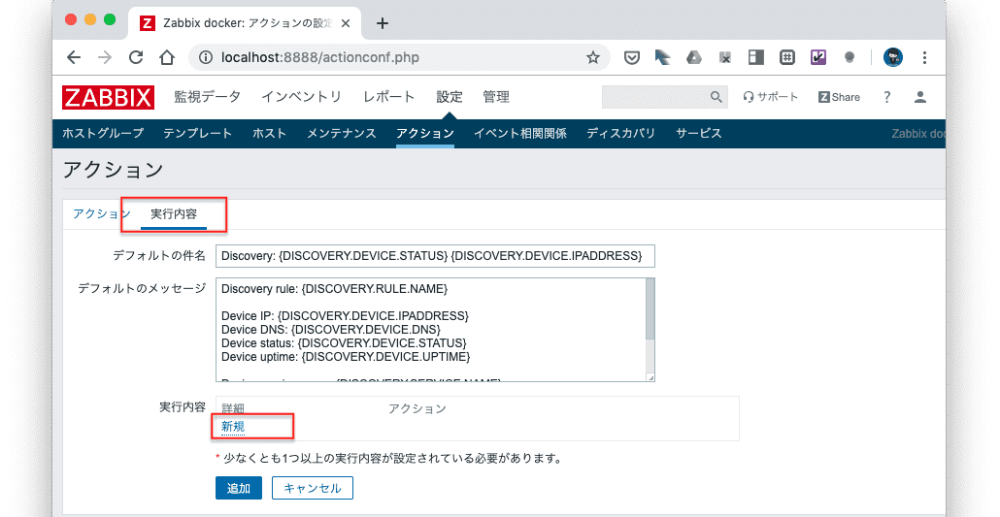Go to イベント相関関係 submenu

(x=520, y=133)
